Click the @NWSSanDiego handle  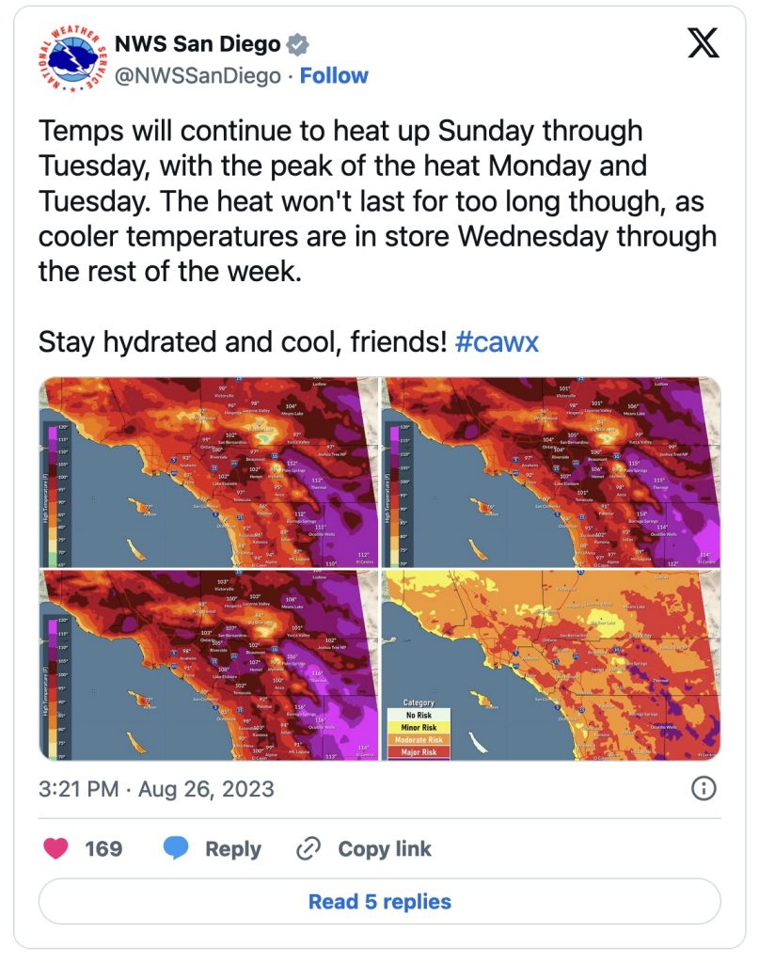click(198, 75)
